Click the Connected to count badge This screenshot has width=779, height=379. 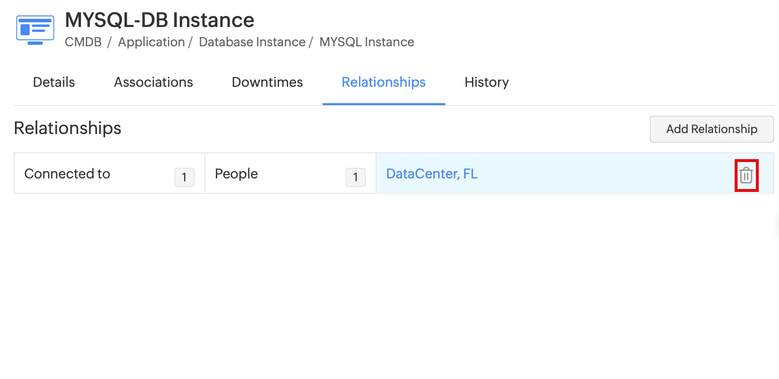pyautogui.click(x=184, y=177)
